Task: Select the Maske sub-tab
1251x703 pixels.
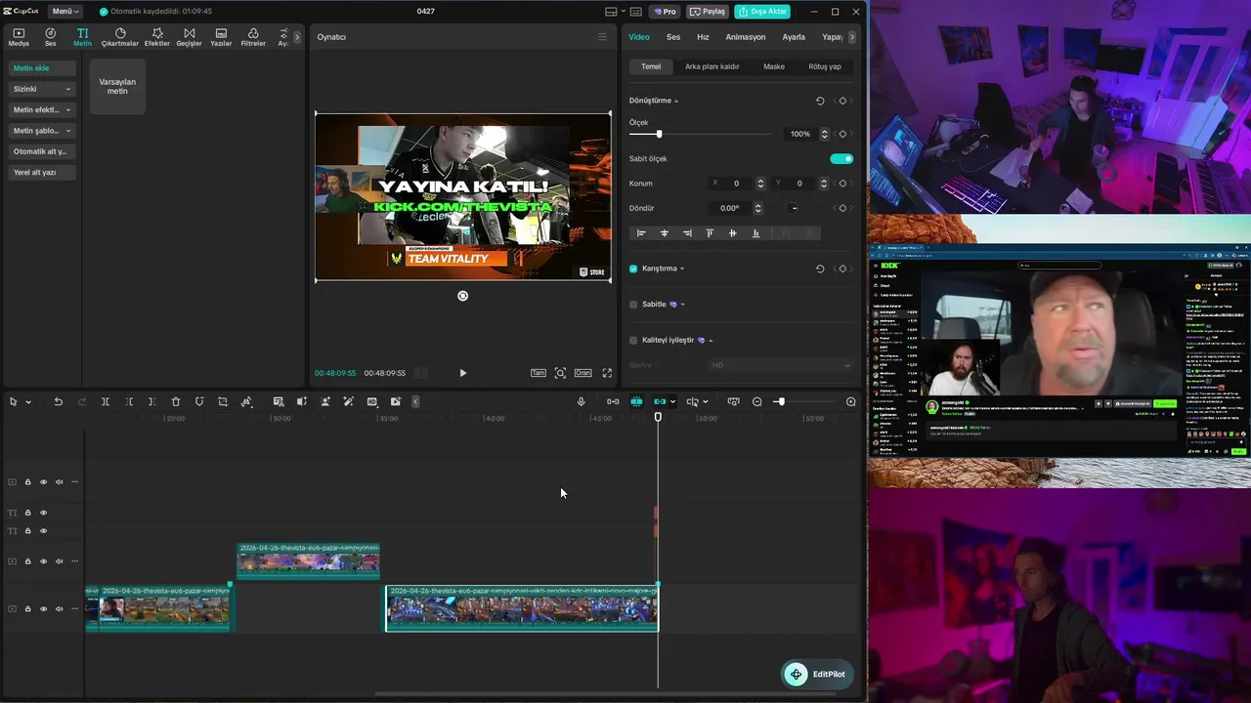Action: pos(774,66)
